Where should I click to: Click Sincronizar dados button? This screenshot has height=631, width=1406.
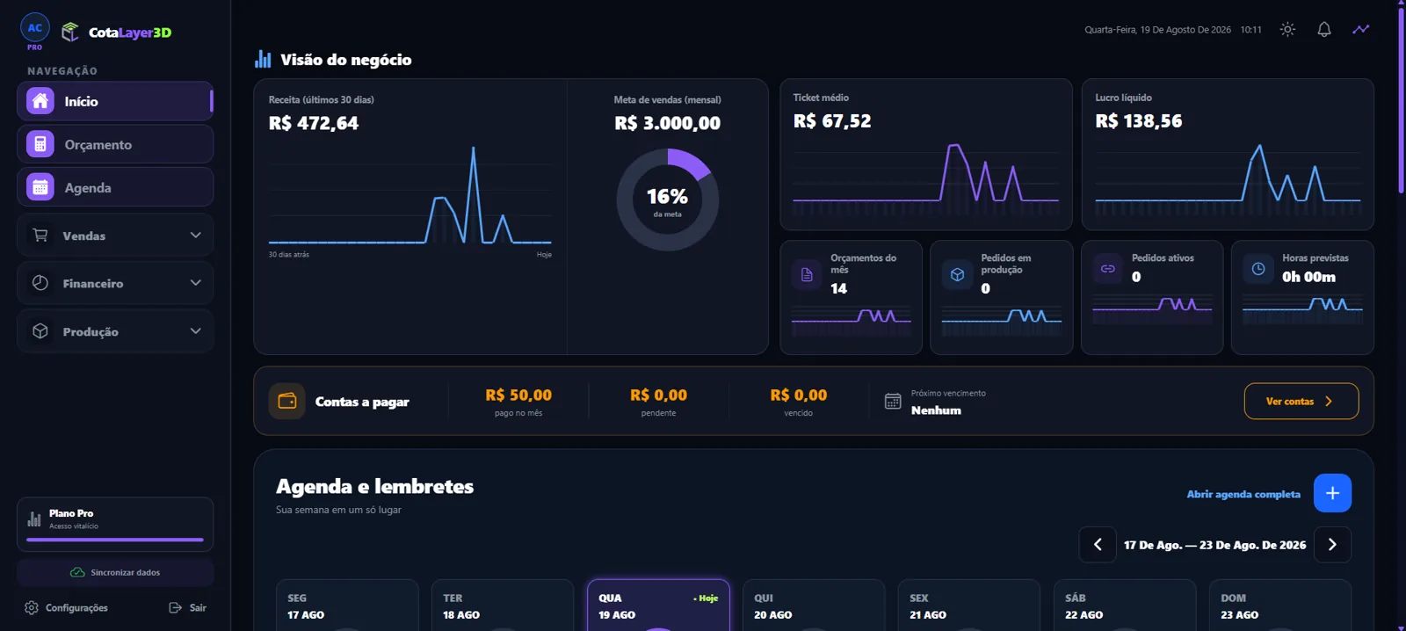[x=115, y=572]
